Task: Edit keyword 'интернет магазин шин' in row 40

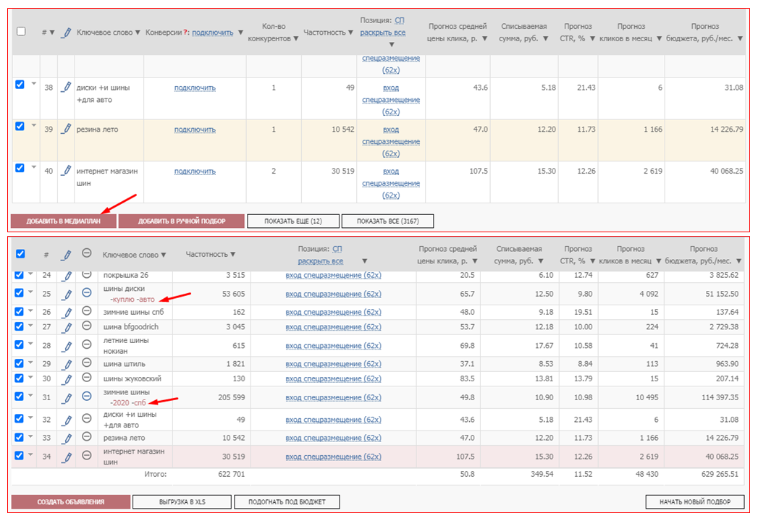Action: [66, 171]
